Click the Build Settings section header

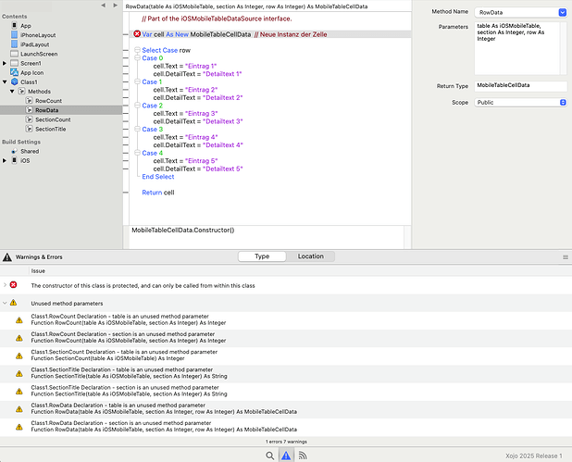[21, 142]
